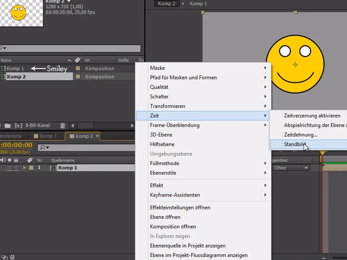The width and height of the screenshot is (347, 260).
Task: Choose the Hilfsebene menu entry
Action: pyautogui.click(x=203, y=144)
